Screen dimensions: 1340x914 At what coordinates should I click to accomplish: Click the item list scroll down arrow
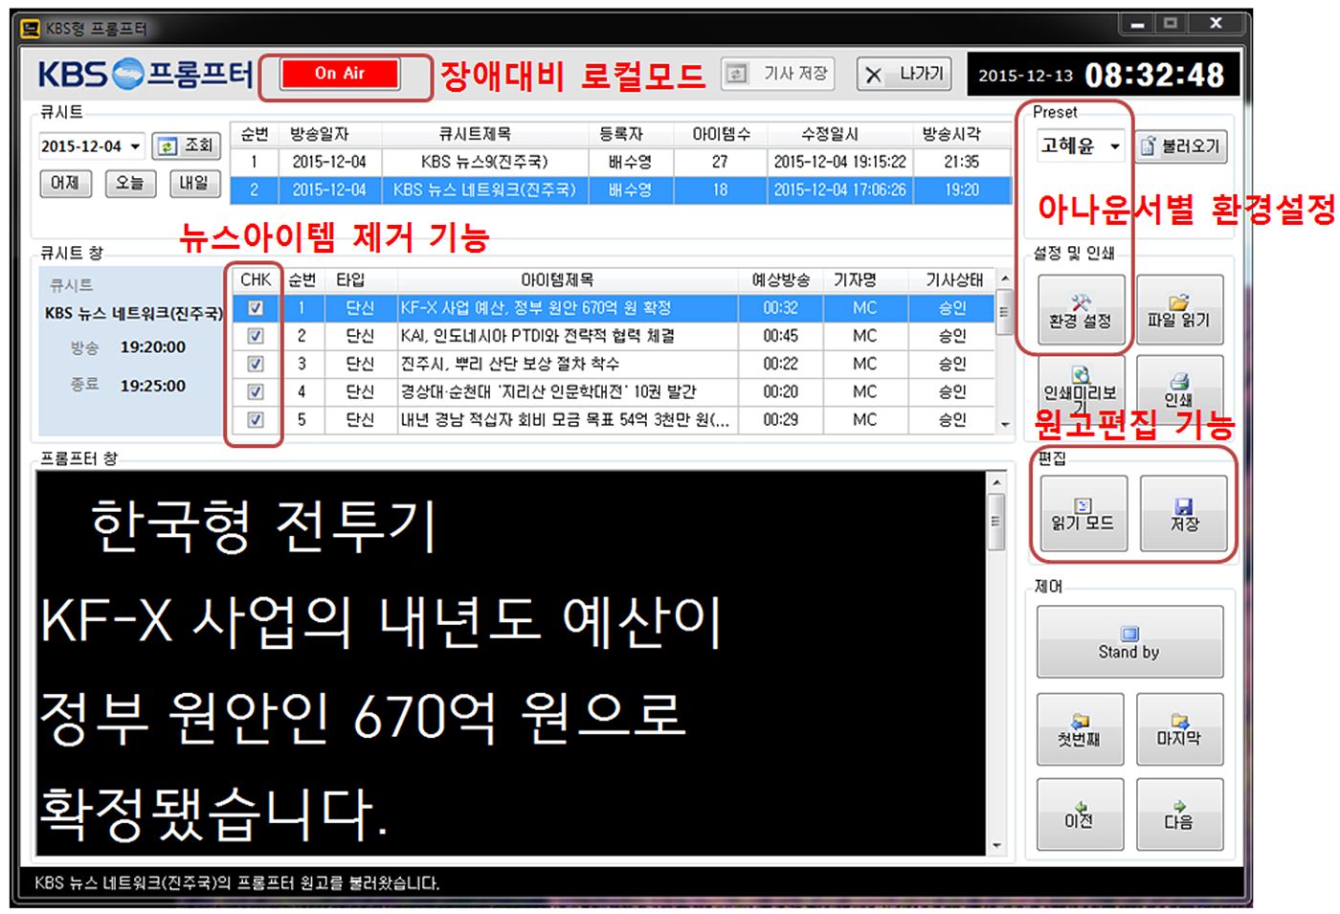pyautogui.click(x=1004, y=424)
